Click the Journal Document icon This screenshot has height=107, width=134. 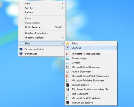pos(67,72)
